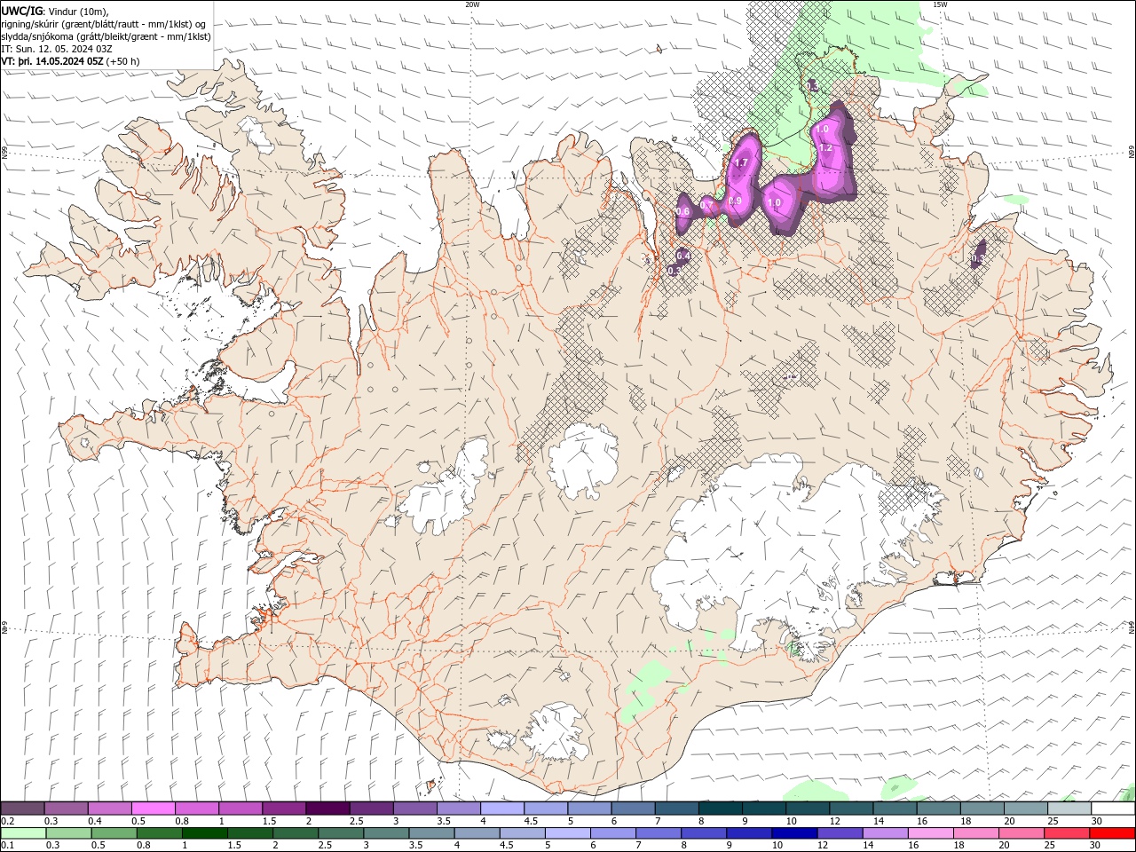
Task: Select the bright red swatch labeled 30
Action: pos(1113,833)
